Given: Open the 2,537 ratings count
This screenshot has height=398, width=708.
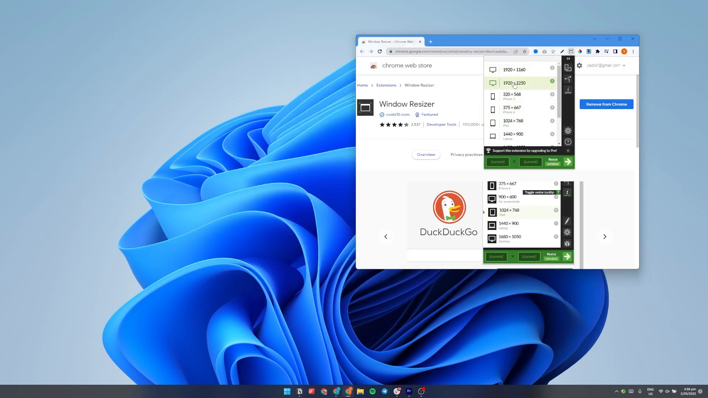Looking at the screenshot, I should [416, 125].
